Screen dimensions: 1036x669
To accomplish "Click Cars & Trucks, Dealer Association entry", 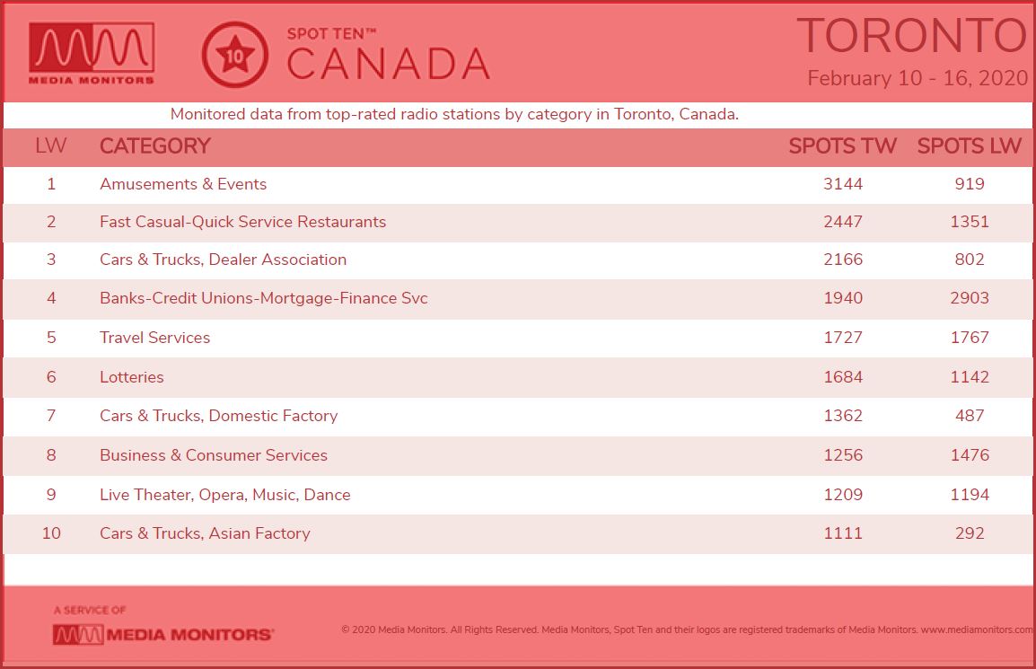I will pos(223,260).
